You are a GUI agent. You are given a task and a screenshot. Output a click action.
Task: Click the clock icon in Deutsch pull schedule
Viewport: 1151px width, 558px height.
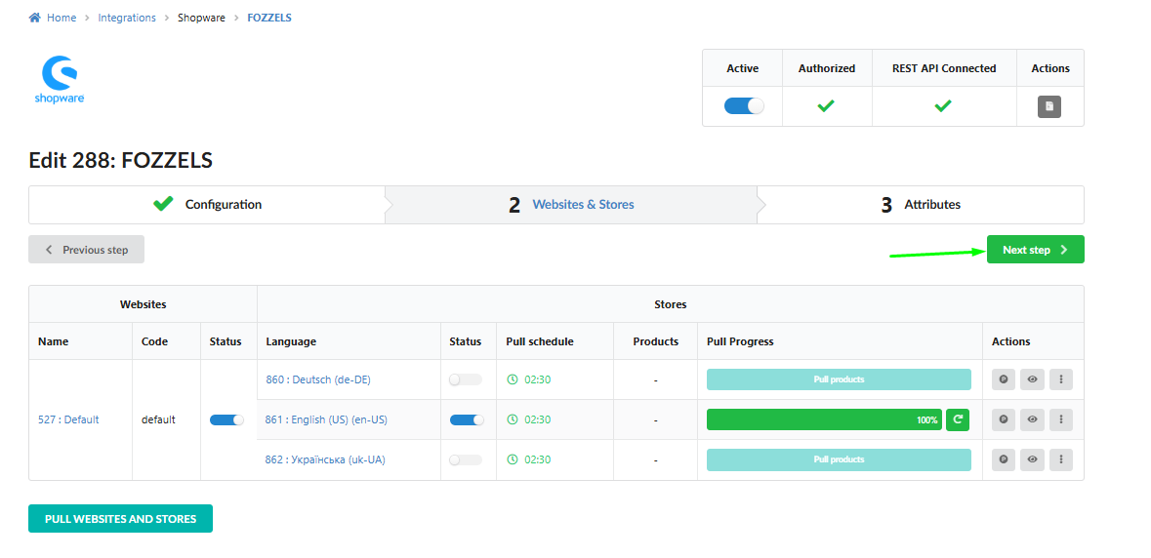click(513, 379)
